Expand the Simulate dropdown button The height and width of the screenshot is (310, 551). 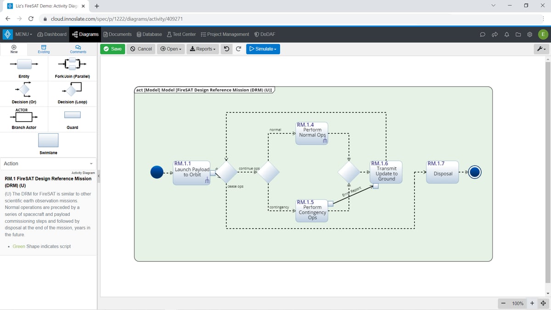coord(263,49)
